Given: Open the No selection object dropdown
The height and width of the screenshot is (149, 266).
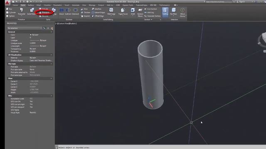Looking at the screenshot, I should pos(25,28).
